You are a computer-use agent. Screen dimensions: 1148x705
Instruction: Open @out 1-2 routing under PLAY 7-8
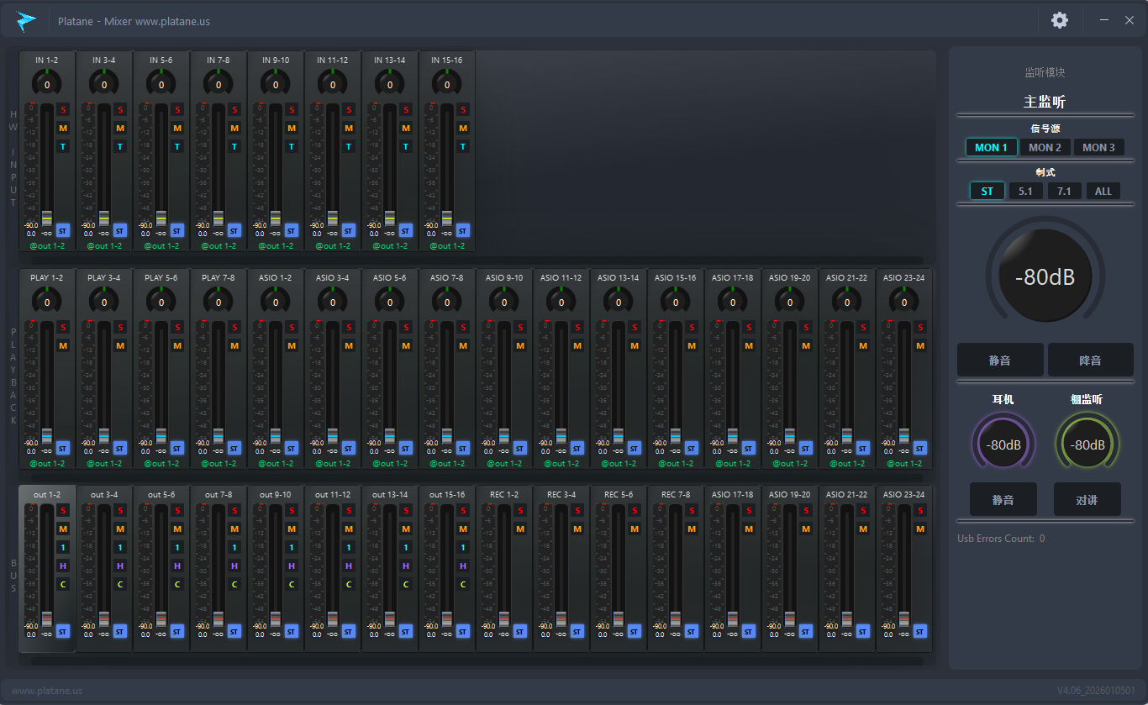point(219,464)
